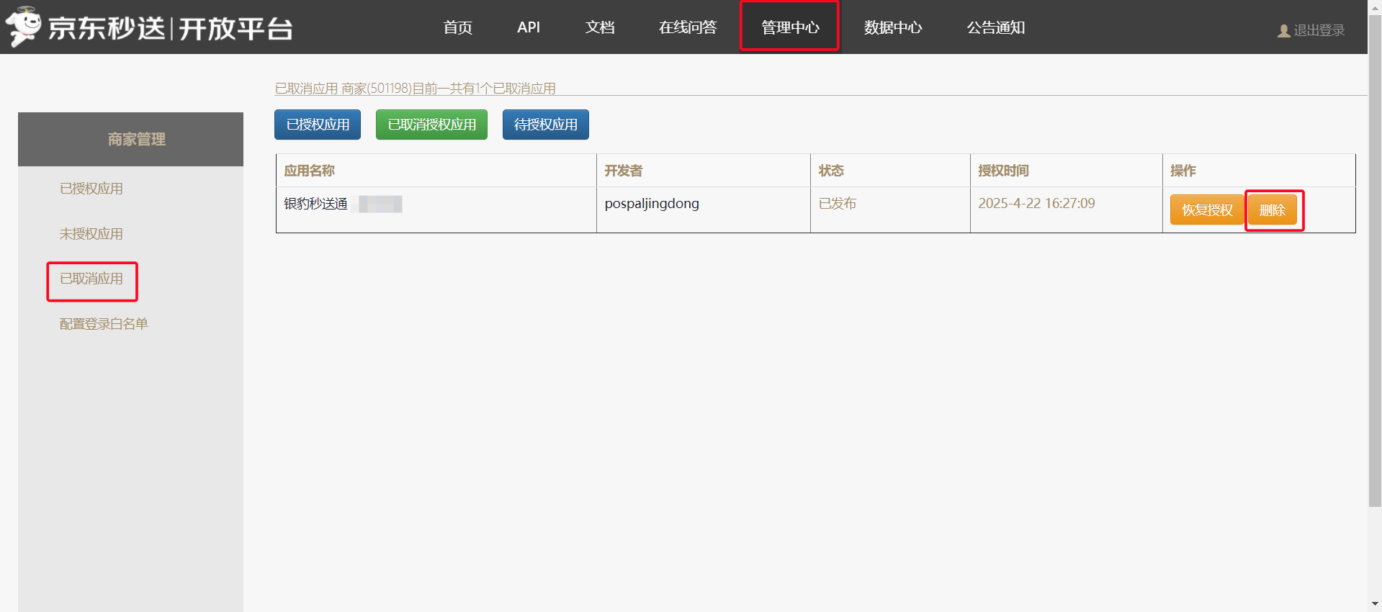Go to 文档 in top navigation
The height and width of the screenshot is (612, 1382).
point(600,27)
